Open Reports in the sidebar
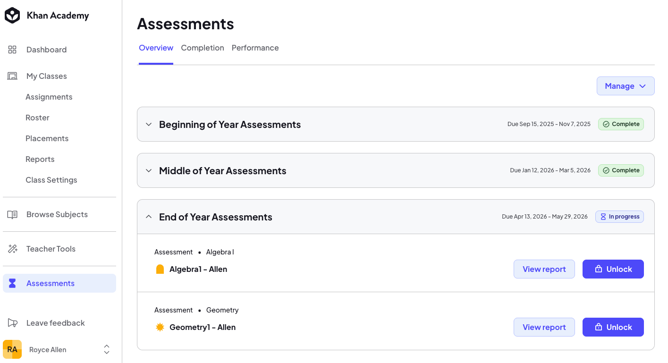 click(x=40, y=159)
